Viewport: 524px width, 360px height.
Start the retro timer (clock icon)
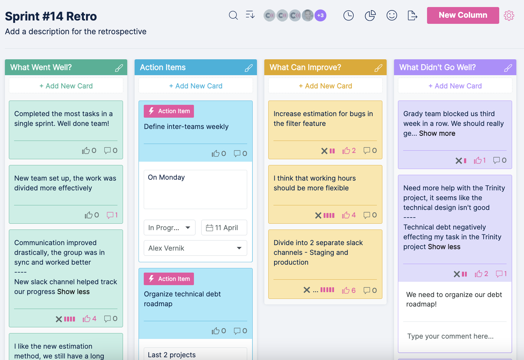tap(348, 15)
